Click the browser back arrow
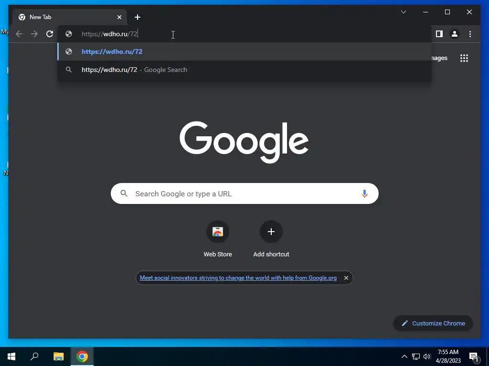Viewport: 489px width, 366px height. pyautogui.click(x=19, y=34)
